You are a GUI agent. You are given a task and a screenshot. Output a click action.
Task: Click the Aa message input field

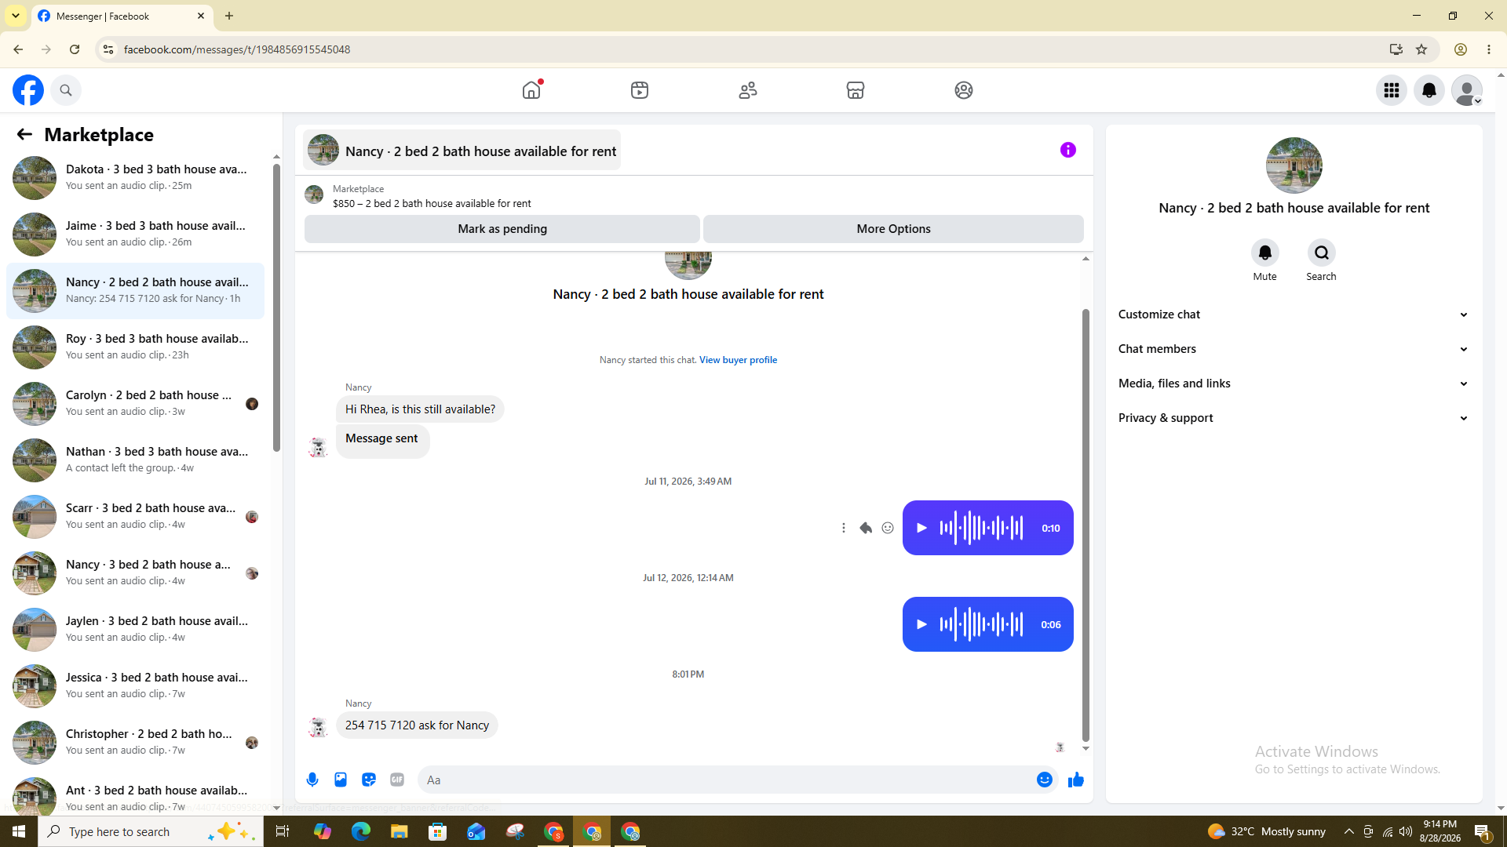[x=726, y=780]
